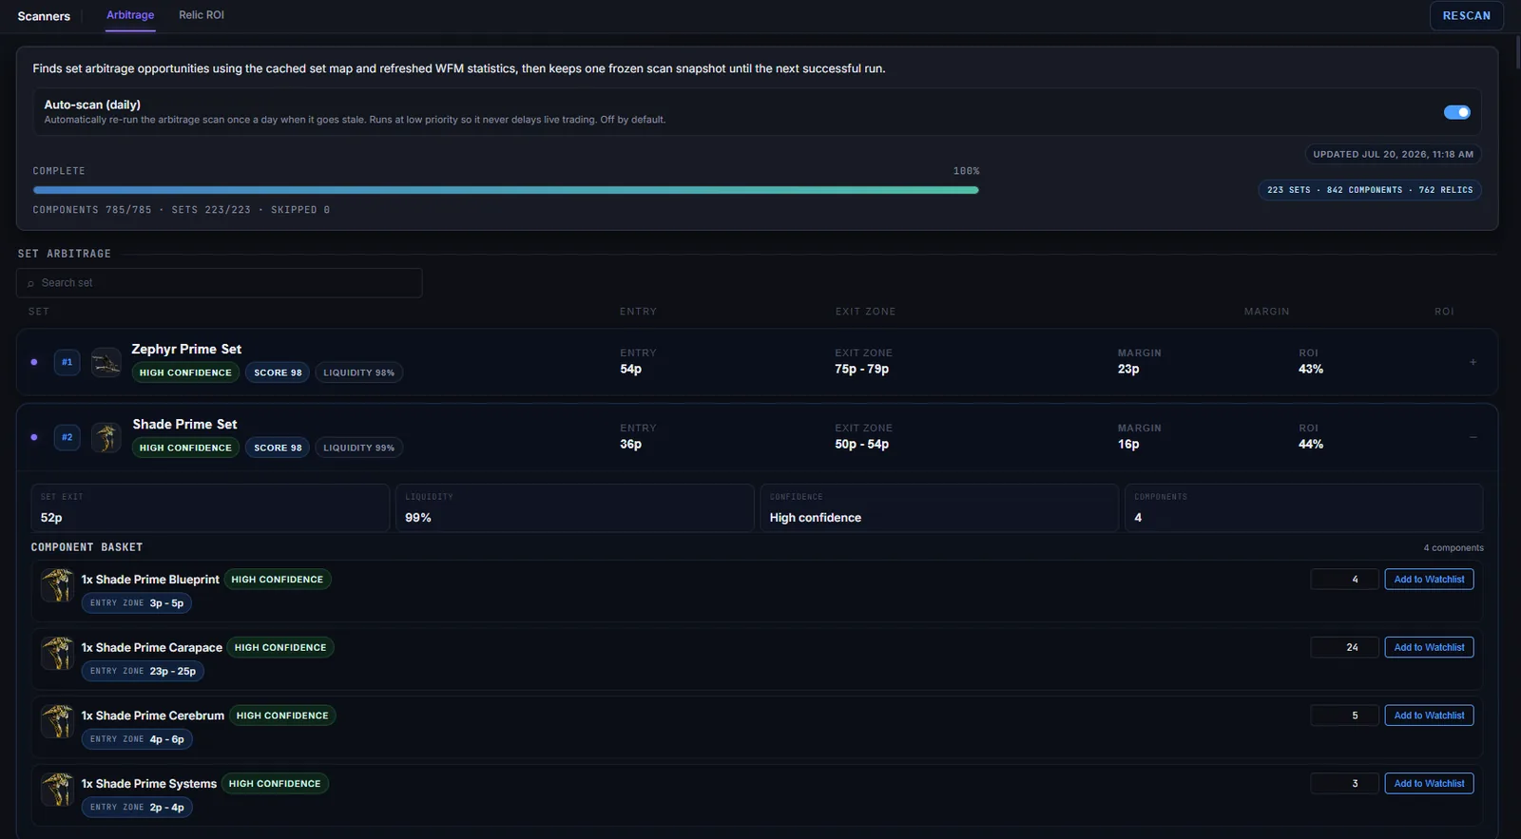Click the search magnifier icon

coord(30,283)
